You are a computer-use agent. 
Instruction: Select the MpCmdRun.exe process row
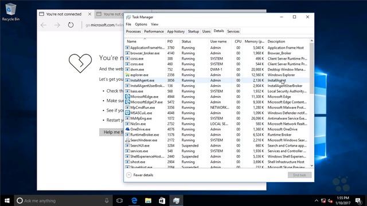[217, 108]
